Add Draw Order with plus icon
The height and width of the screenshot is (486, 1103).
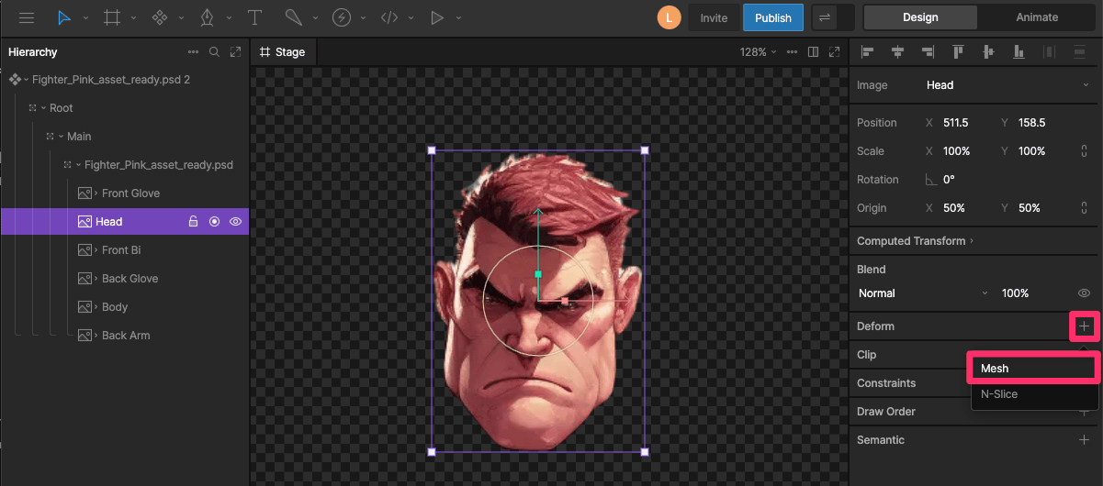pos(1084,412)
